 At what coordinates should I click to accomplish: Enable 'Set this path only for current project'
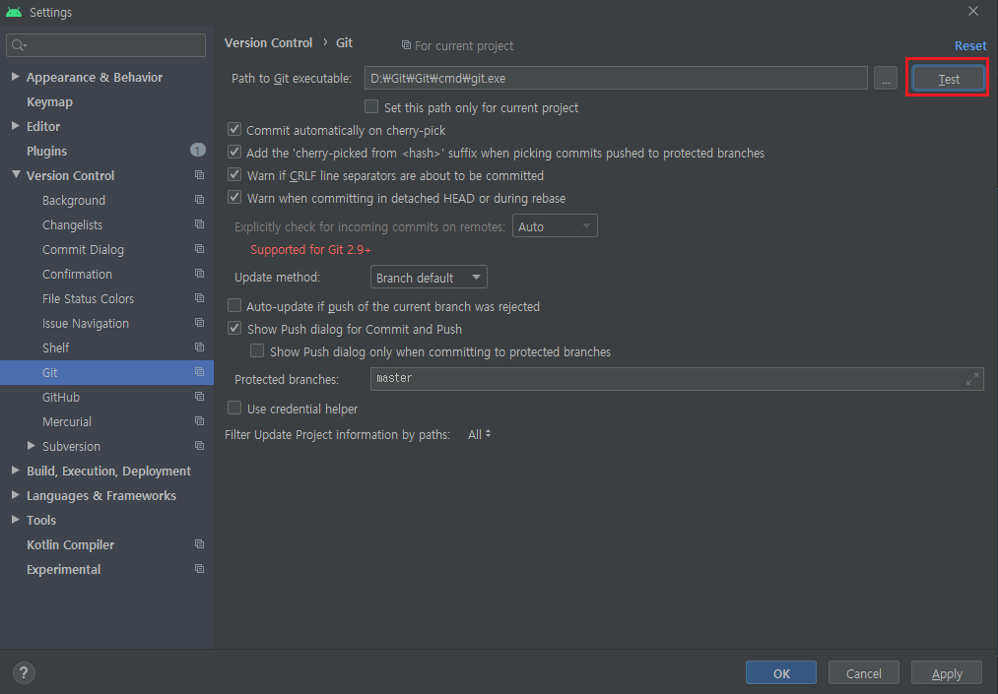(x=371, y=106)
